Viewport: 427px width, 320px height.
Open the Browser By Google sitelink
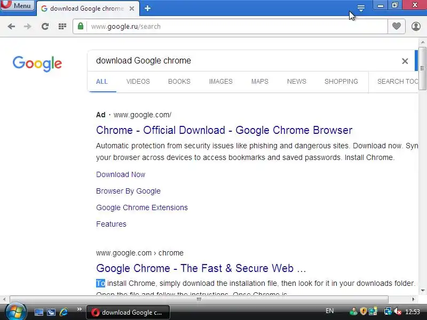point(128,191)
